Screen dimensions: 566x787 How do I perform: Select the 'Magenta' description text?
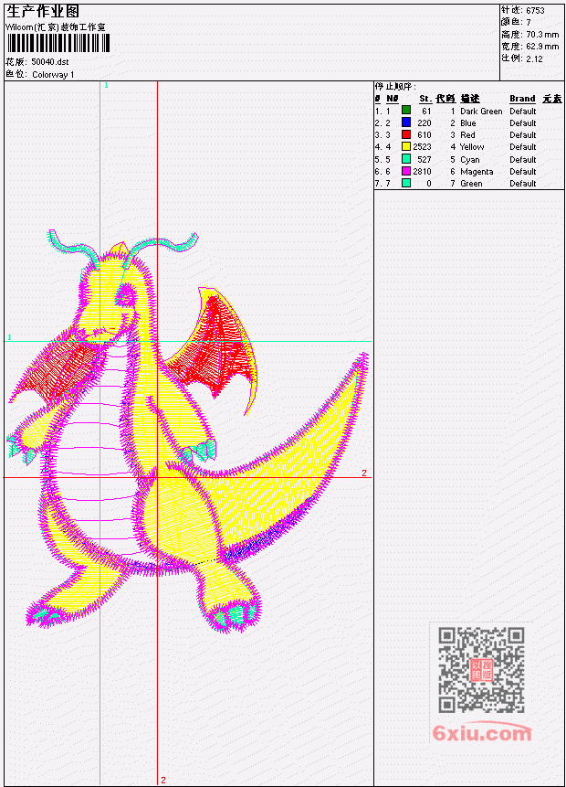477,172
